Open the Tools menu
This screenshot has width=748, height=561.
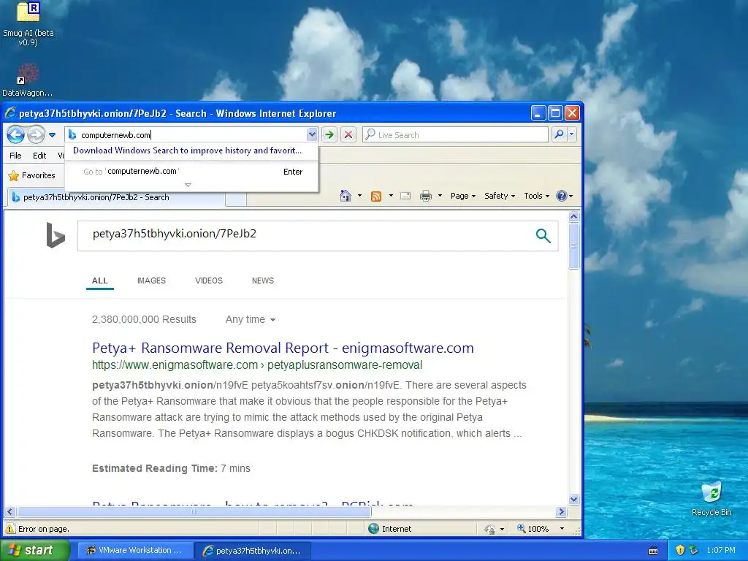click(537, 196)
